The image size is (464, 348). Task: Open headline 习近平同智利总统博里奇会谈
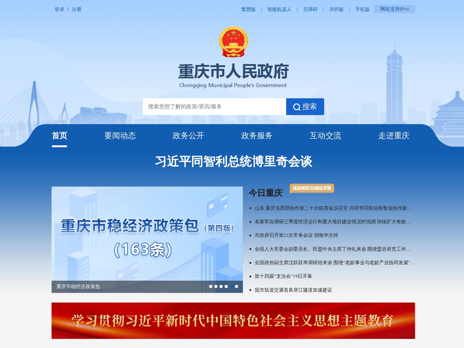[234, 161]
